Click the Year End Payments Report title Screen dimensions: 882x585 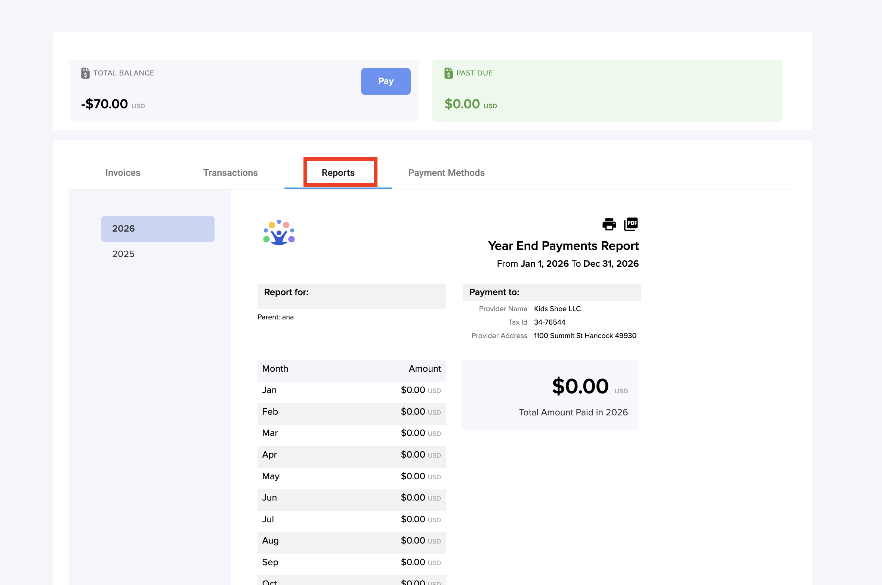(x=563, y=246)
